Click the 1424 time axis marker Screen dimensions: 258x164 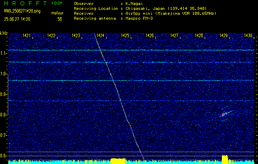pos(100,35)
